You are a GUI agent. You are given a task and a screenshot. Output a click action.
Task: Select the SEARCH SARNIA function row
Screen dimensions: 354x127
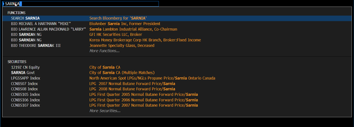pos(177,18)
